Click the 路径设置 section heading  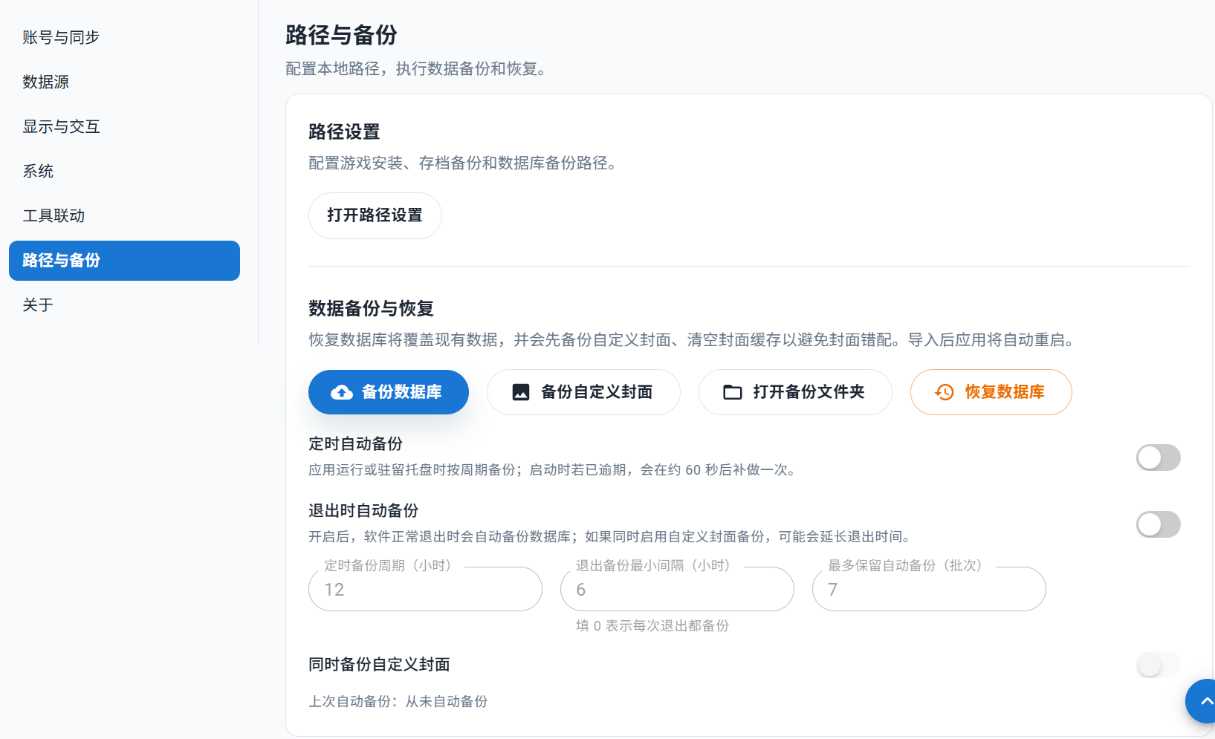click(x=344, y=132)
